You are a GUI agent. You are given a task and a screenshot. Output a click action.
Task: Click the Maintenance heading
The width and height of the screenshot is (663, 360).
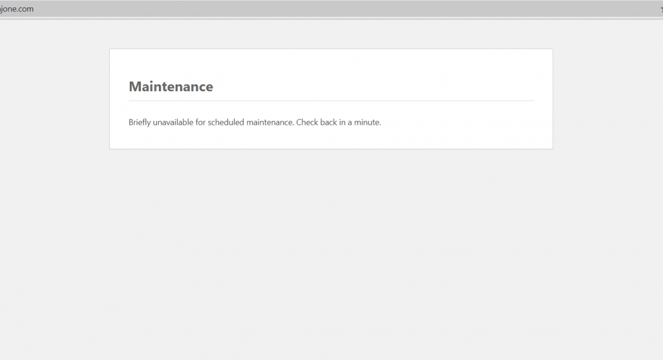pos(171,87)
